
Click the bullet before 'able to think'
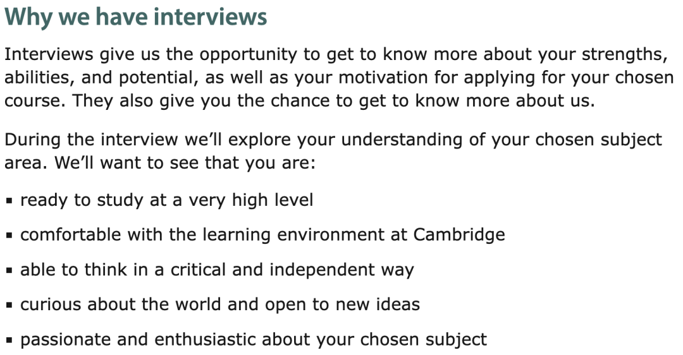(9, 270)
